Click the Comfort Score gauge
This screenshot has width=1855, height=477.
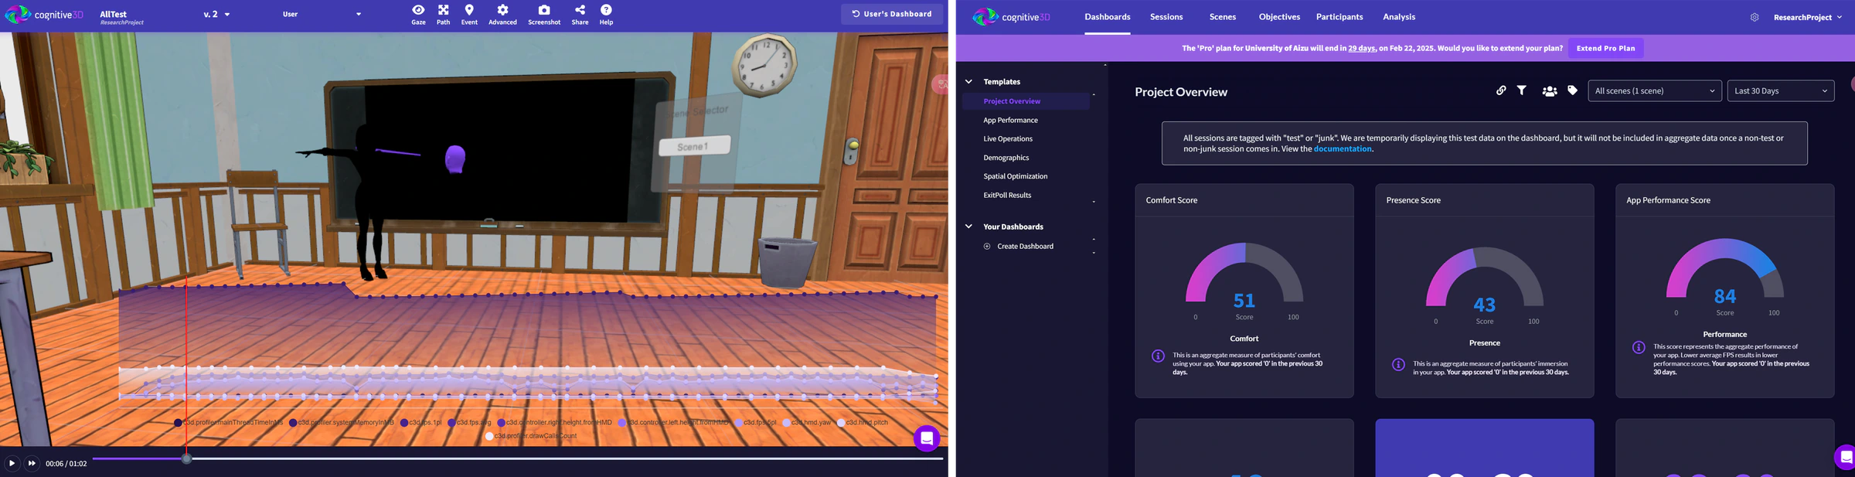[x=1244, y=273]
